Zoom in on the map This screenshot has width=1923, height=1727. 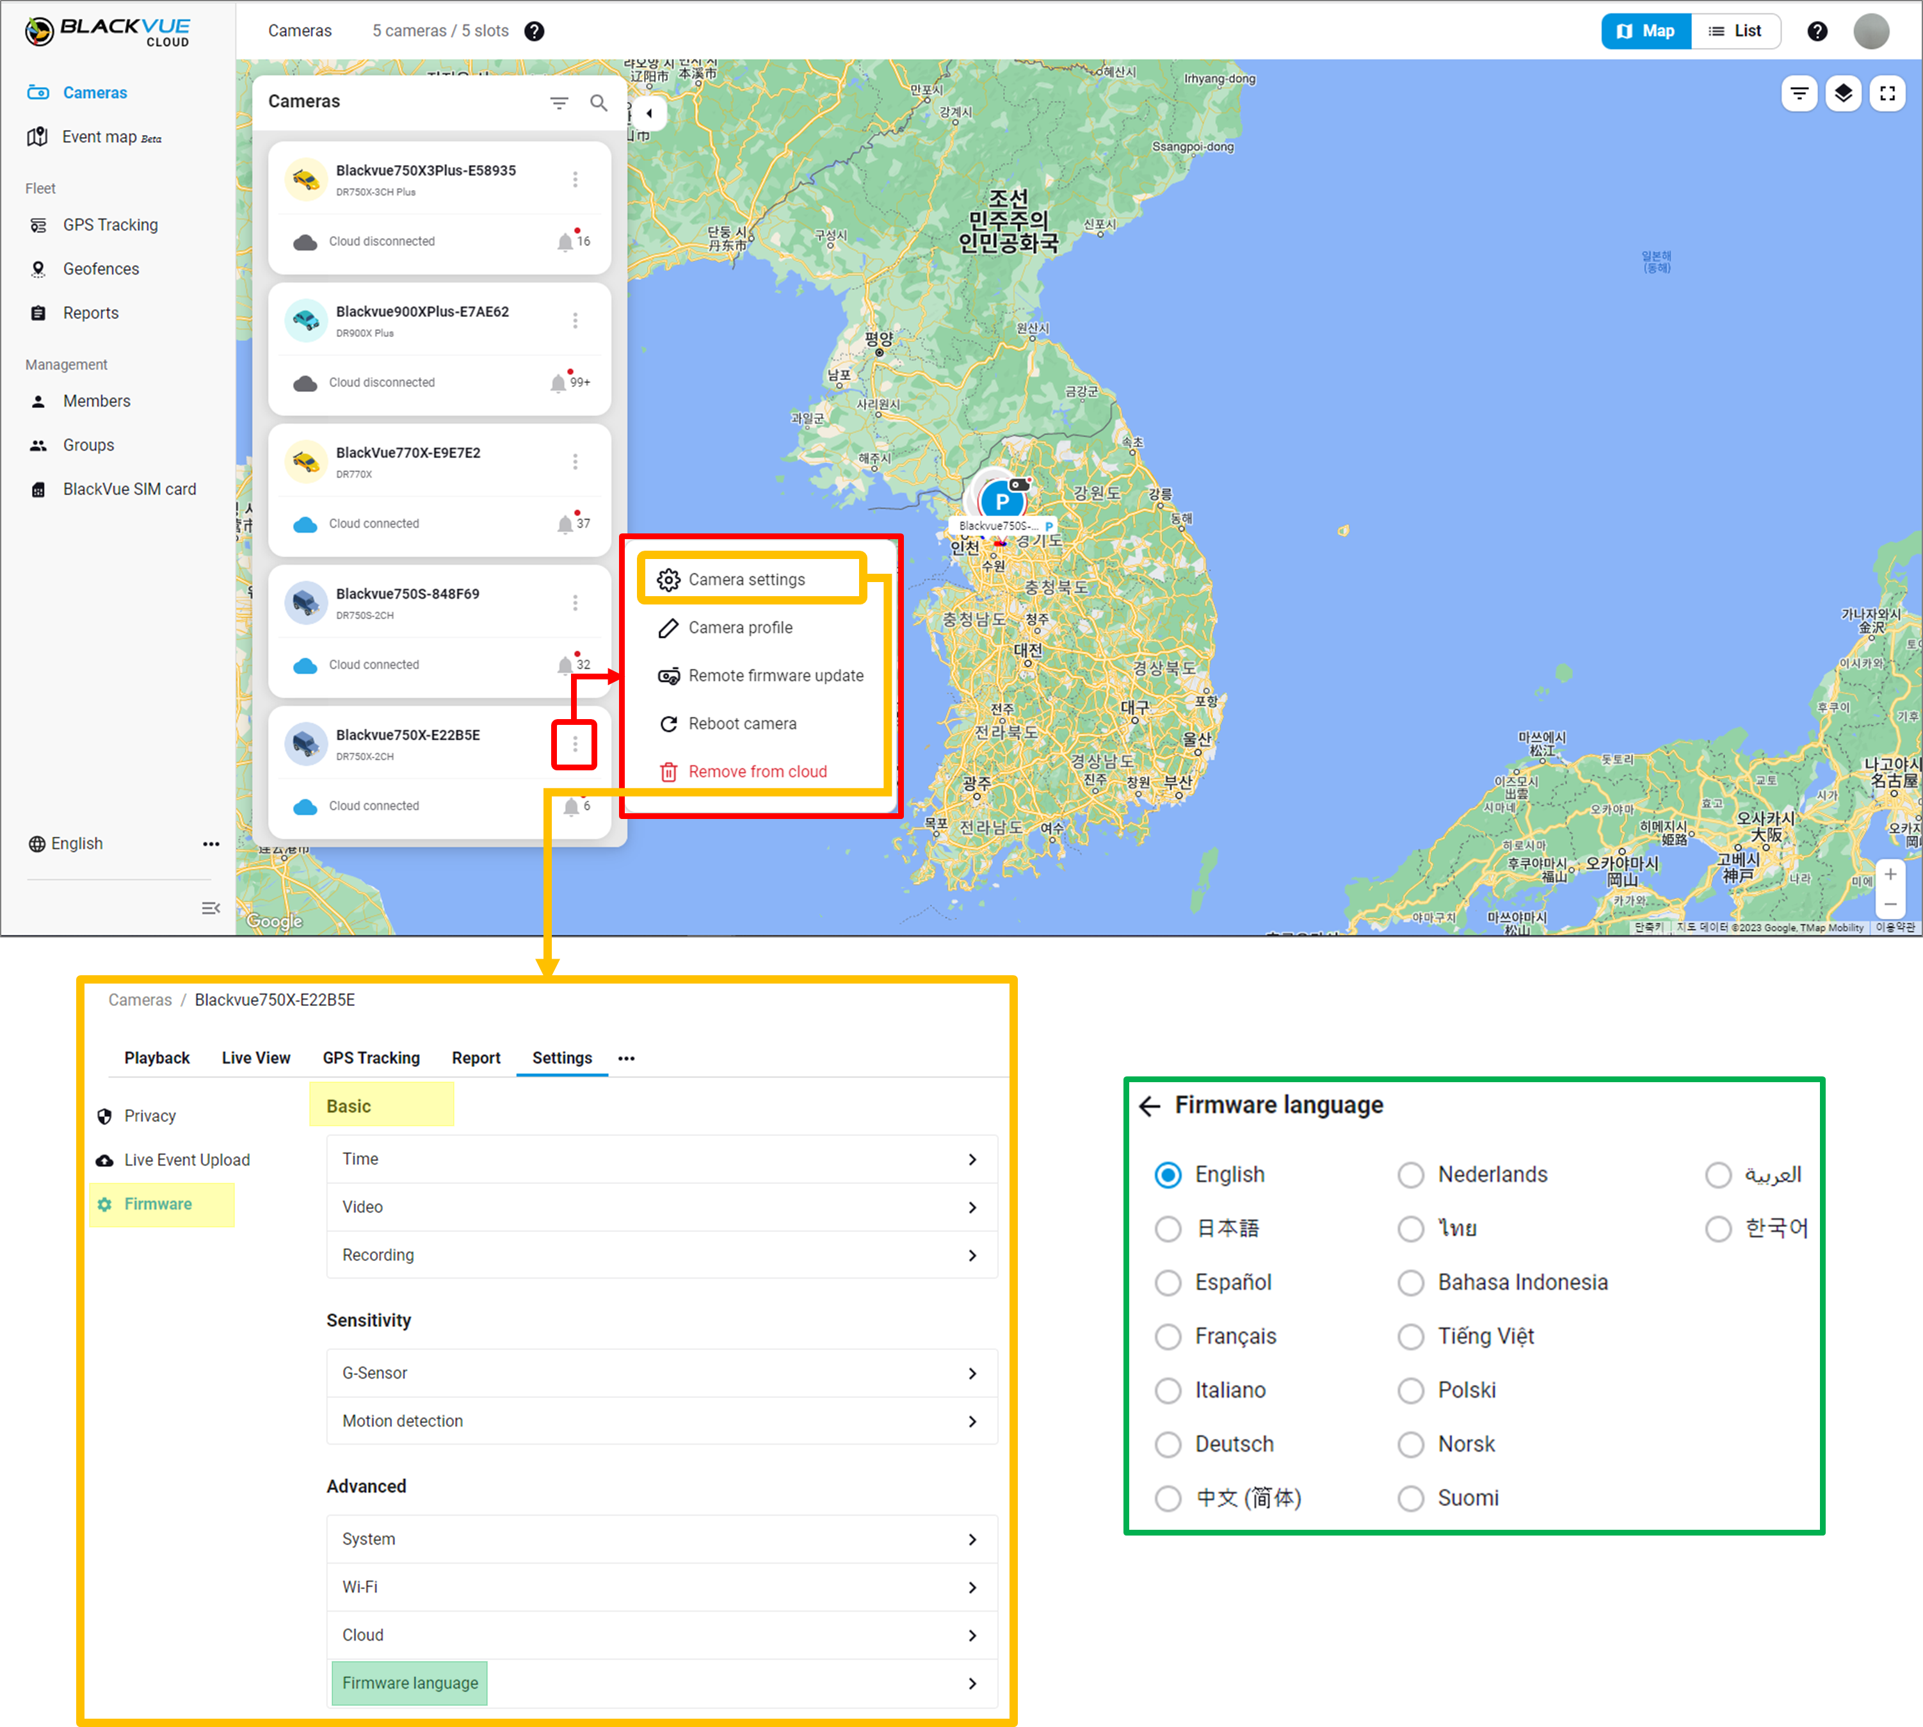1890,874
